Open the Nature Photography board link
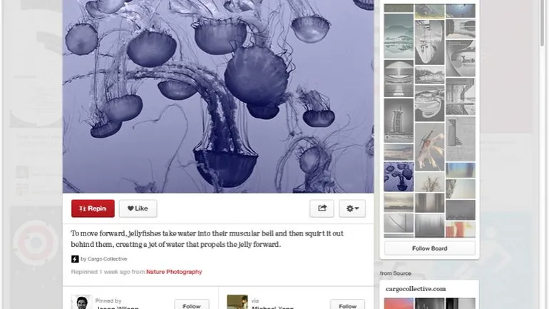 tap(174, 272)
